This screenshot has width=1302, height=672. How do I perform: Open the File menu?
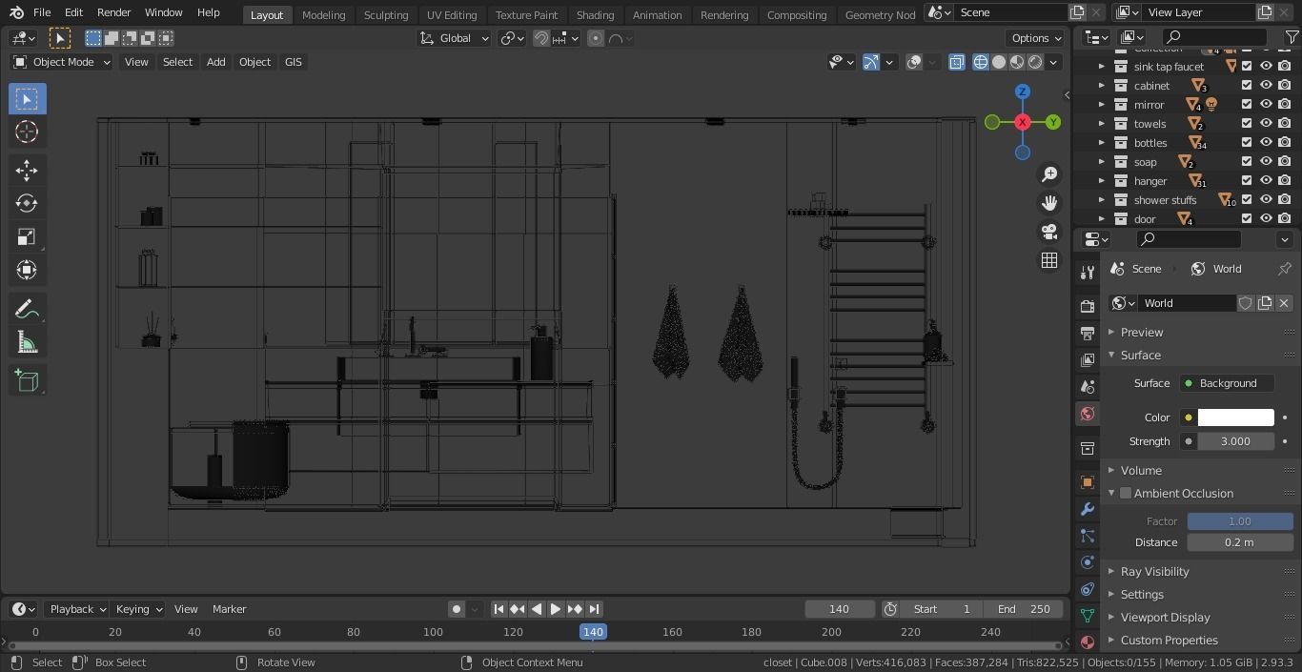tap(42, 12)
